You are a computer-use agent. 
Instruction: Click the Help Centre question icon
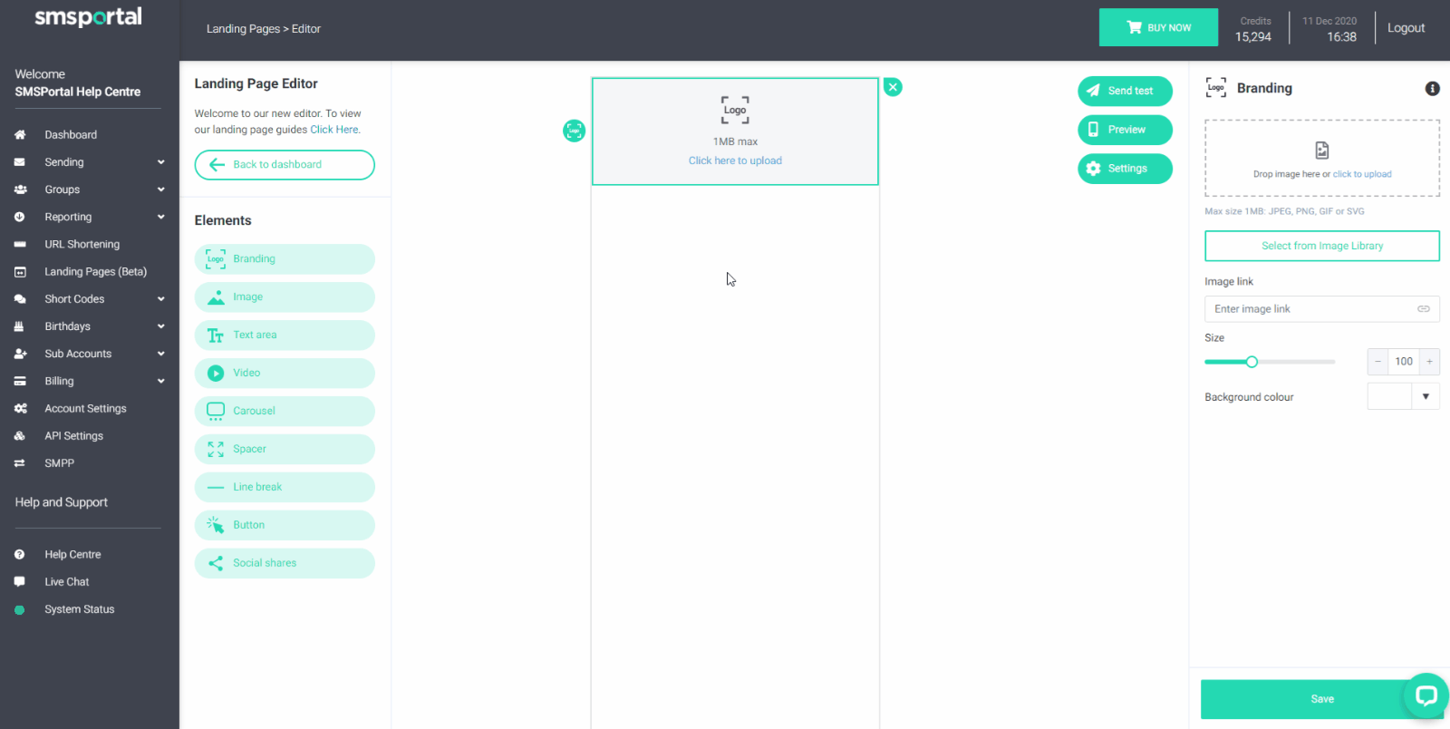[x=20, y=555]
